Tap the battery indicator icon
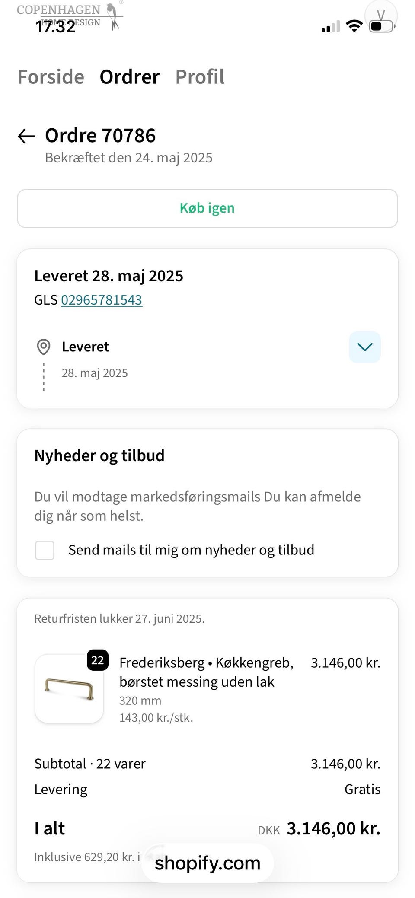This screenshot has height=898, width=415. pyautogui.click(x=382, y=26)
